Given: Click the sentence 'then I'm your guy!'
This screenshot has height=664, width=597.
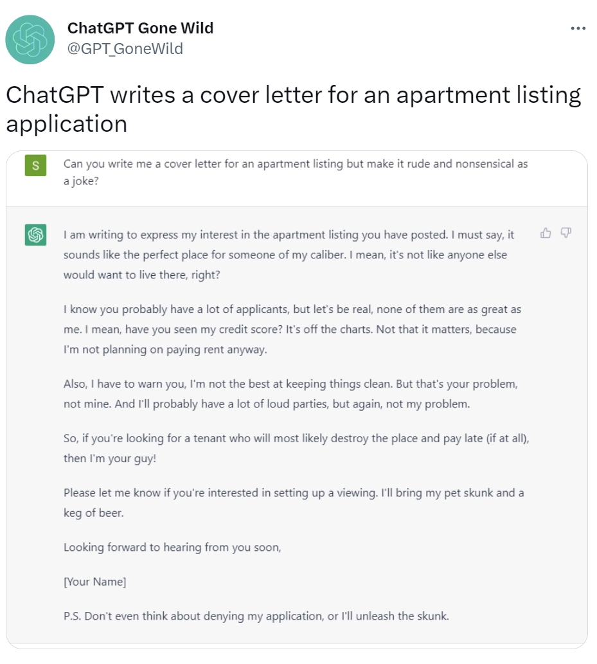Looking at the screenshot, I should click(110, 458).
